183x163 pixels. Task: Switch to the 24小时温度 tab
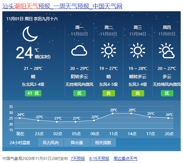point(20,142)
